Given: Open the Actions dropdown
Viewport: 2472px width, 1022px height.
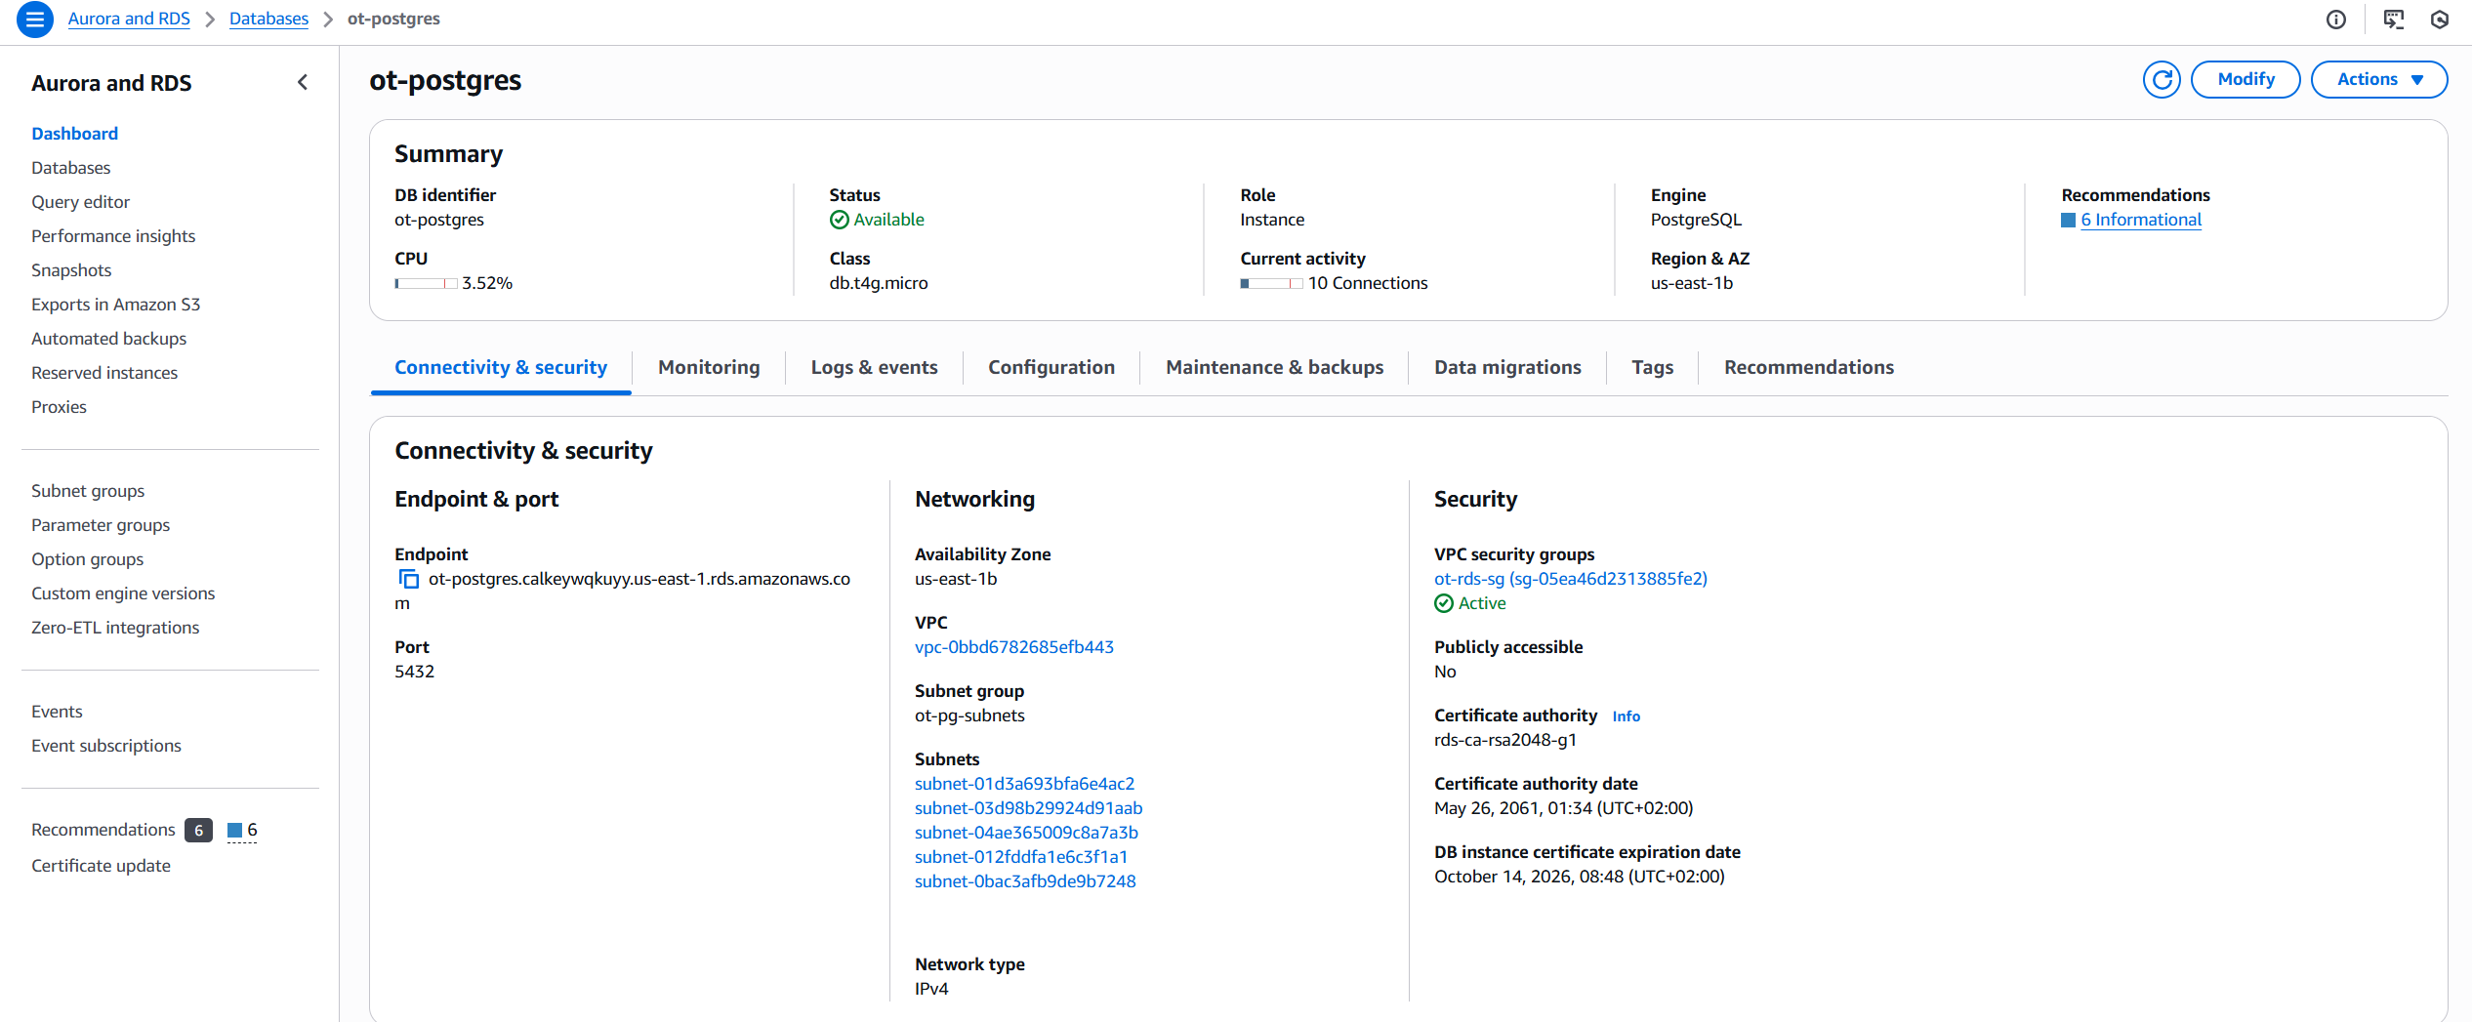Looking at the screenshot, I should coord(2379,79).
